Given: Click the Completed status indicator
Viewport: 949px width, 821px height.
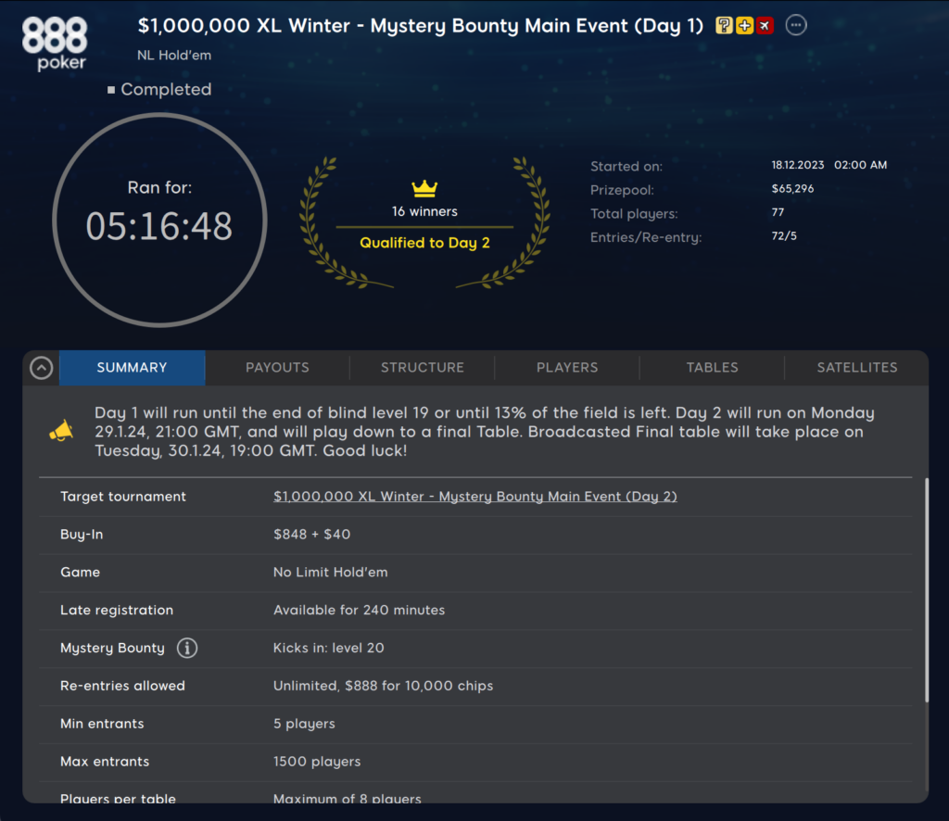Looking at the screenshot, I should [159, 90].
